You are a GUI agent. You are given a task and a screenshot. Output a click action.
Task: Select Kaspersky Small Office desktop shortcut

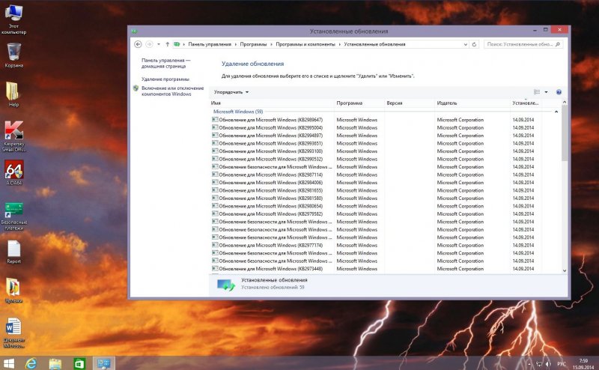[x=13, y=136]
